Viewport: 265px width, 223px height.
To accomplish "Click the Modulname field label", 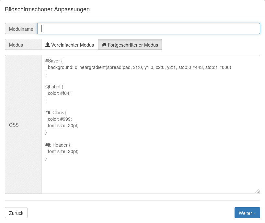I will coord(21,29).
